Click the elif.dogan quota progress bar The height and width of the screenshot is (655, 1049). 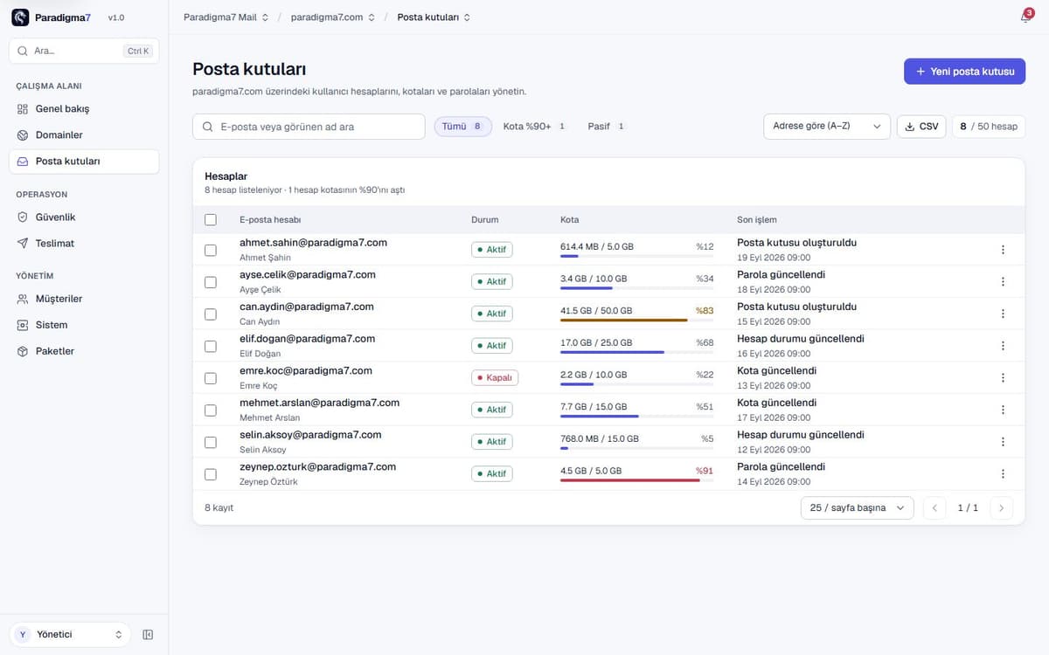coord(636,352)
